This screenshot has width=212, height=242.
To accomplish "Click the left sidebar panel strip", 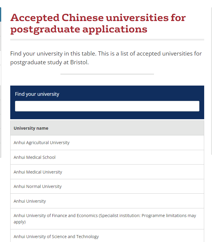I will [1, 89].
